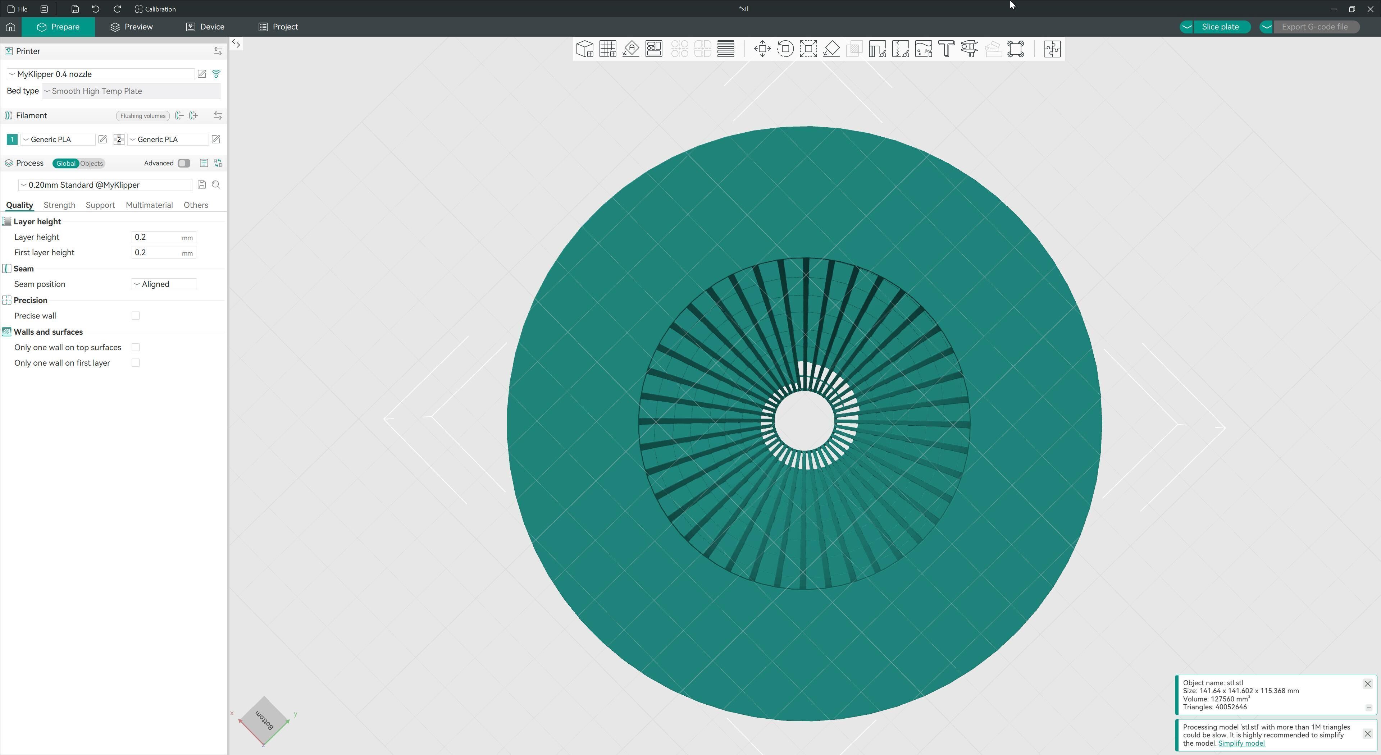Check Only one wall on top surfaces

136,347
